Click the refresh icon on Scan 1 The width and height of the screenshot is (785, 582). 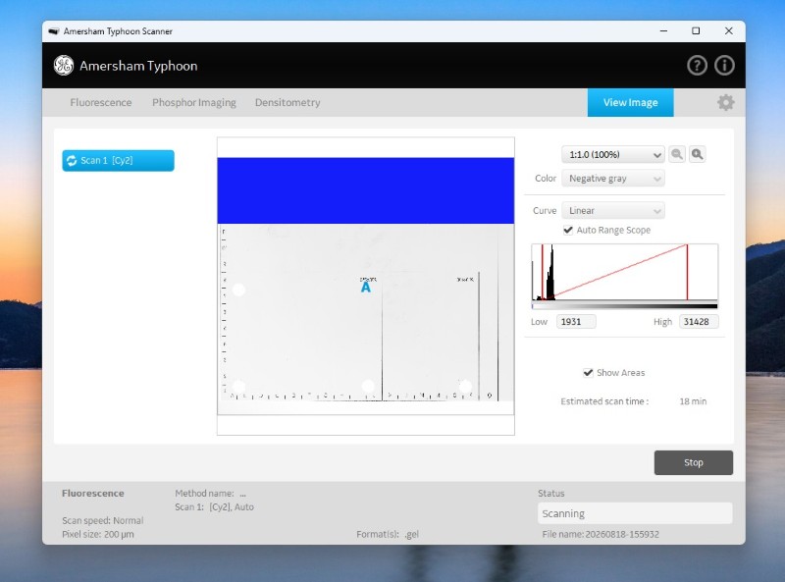click(x=72, y=160)
